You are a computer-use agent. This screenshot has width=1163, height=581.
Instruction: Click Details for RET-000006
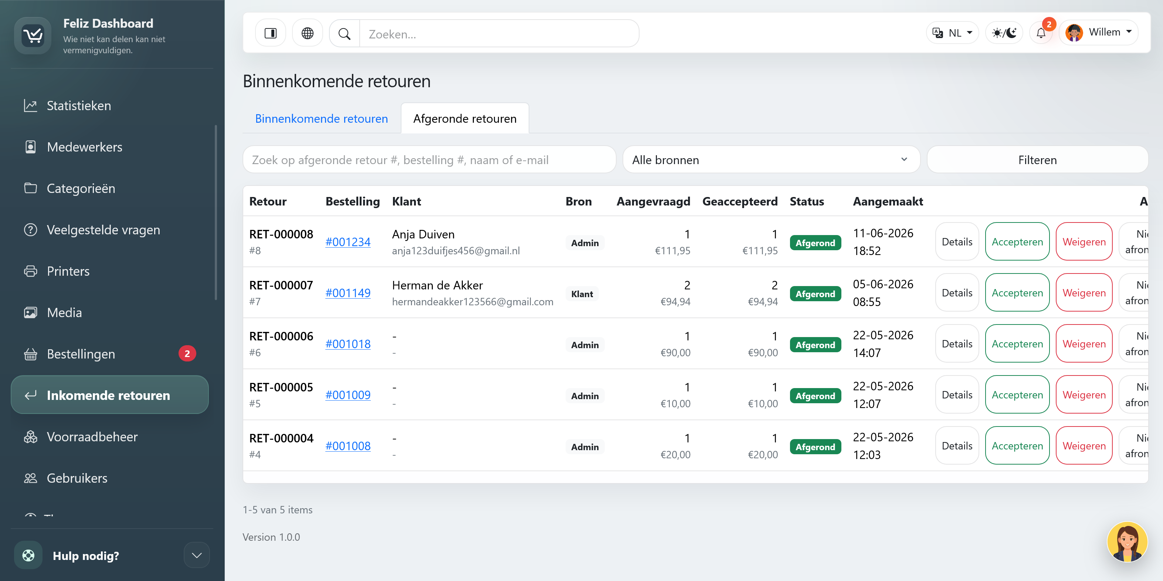(x=957, y=344)
